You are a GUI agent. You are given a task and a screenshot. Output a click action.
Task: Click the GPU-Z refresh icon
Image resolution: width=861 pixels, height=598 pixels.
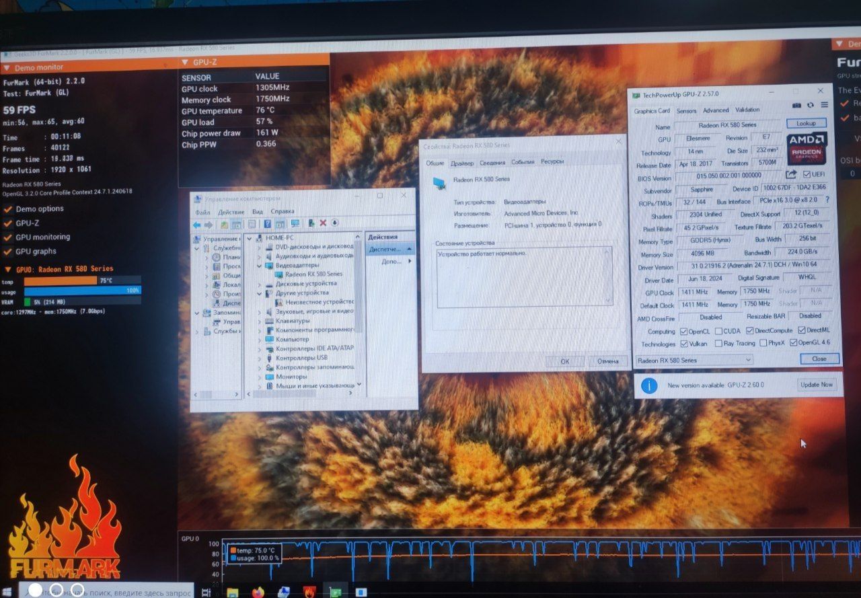[811, 106]
